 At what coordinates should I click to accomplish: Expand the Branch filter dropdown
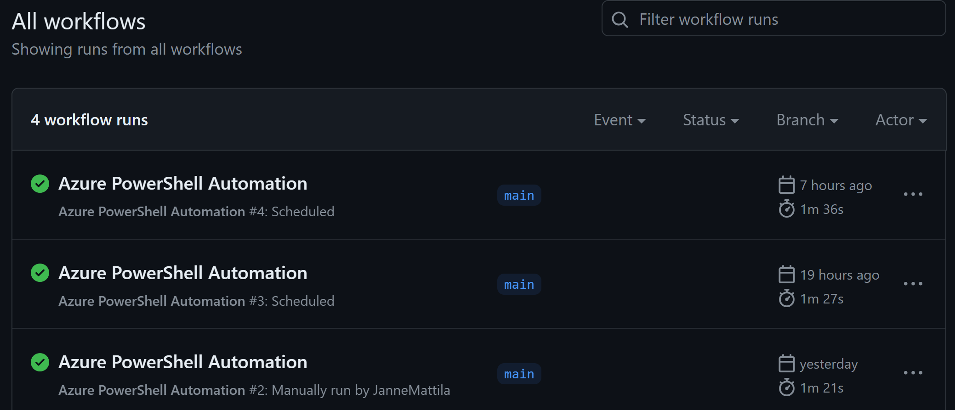coord(807,120)
